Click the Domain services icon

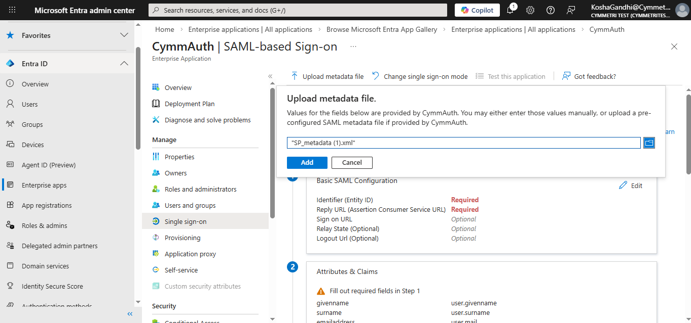click(x=10, y=266)
